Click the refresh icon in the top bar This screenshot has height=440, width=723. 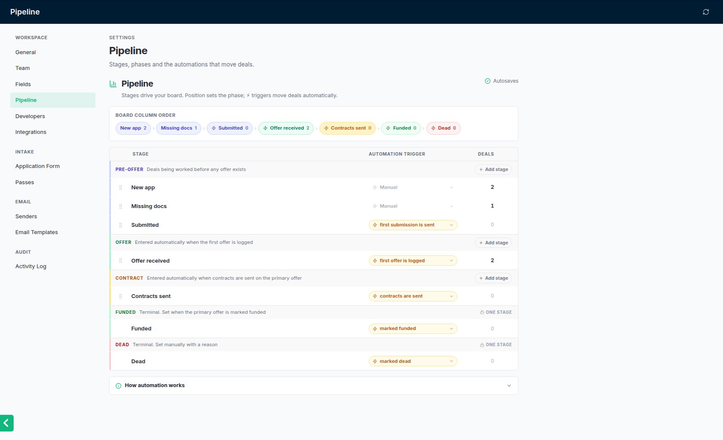(x=706, y=12)
